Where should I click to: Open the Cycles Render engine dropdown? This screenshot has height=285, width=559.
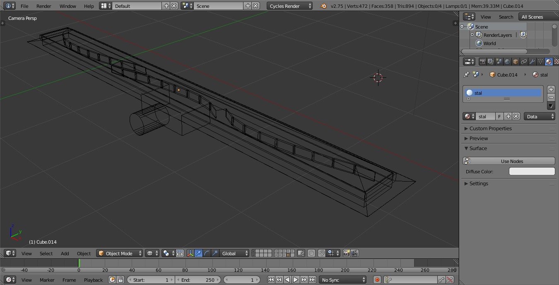[x=290, y=6]
